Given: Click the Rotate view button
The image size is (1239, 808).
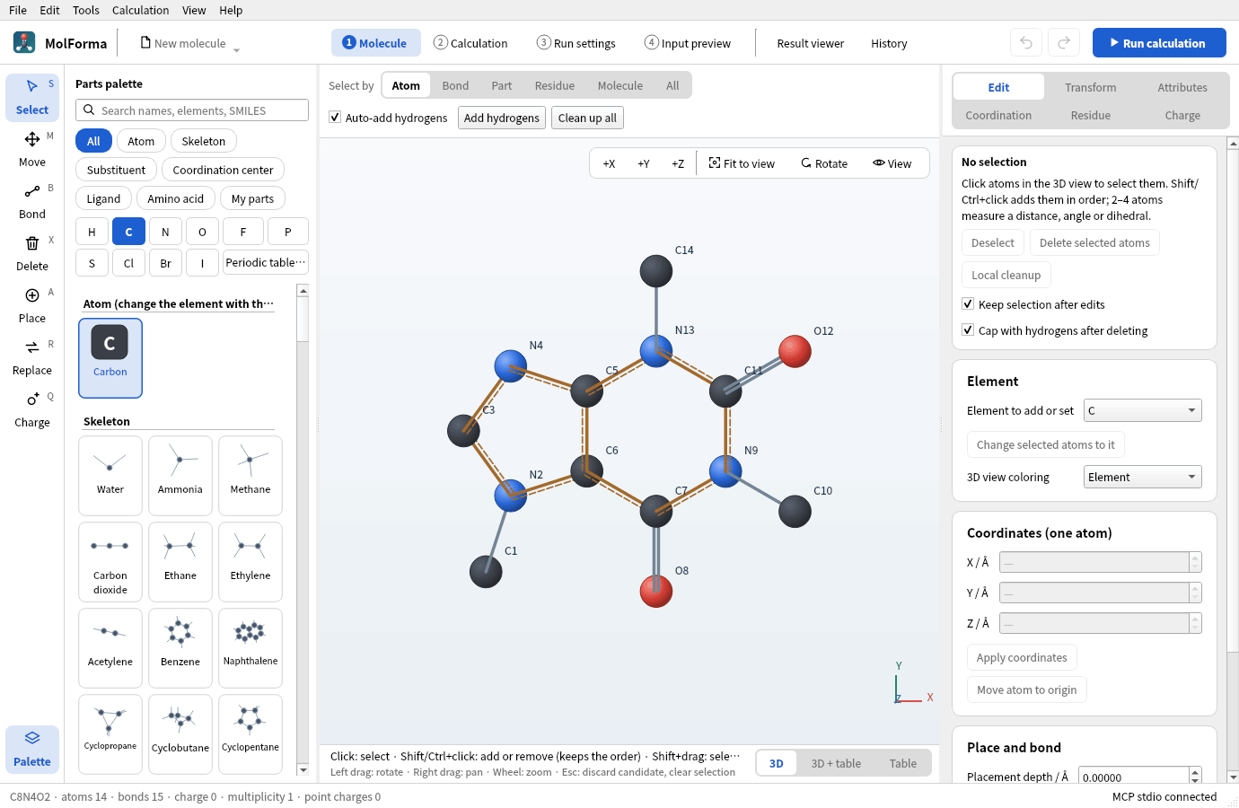Looking at the screenshot, I should pyautogui.click(x=824, y=163).
